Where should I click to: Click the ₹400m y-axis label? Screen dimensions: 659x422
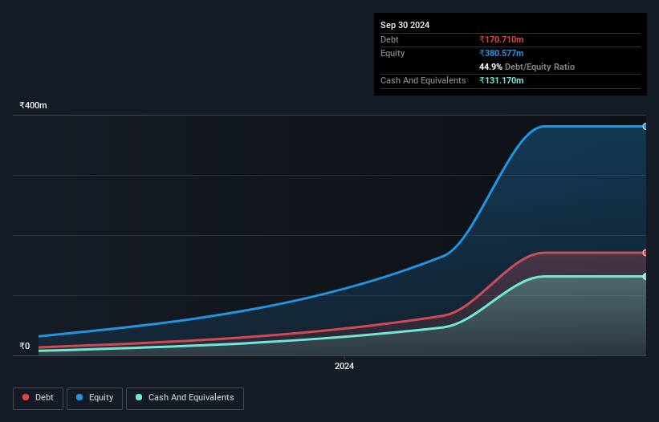pyautogui.click(x=33, y=105)
